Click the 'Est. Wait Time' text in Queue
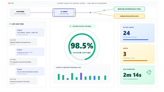 (129, 58)
